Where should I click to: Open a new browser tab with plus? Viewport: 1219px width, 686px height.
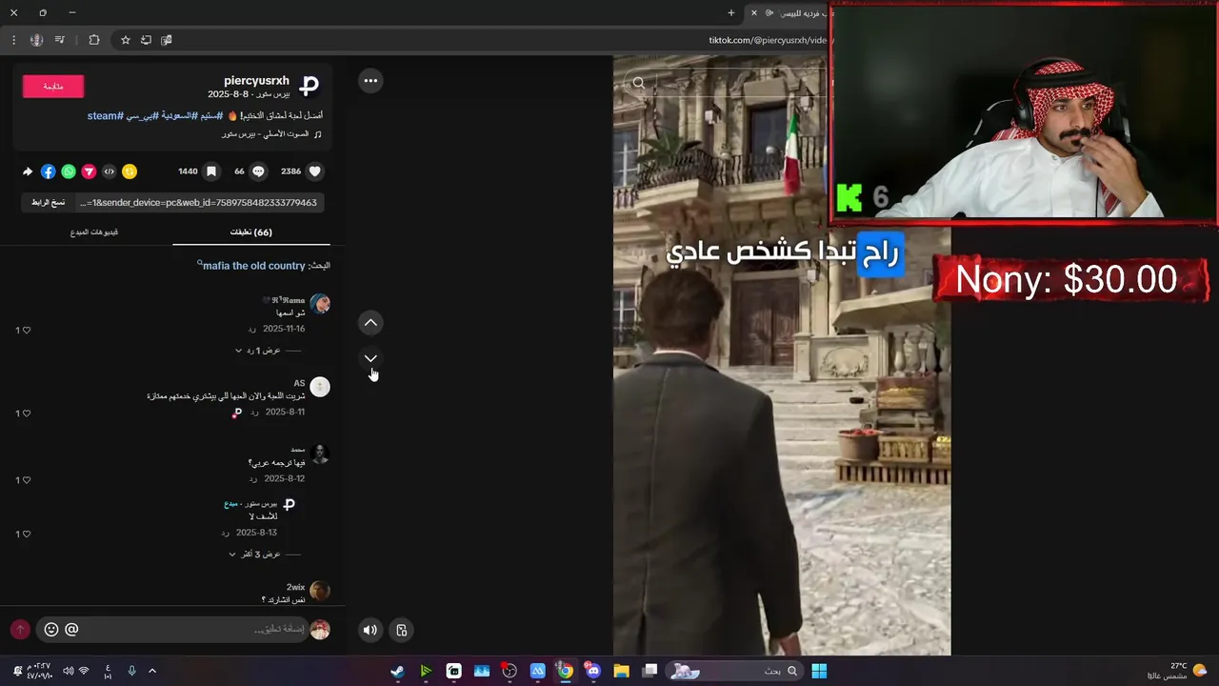(x=731, y=12)
